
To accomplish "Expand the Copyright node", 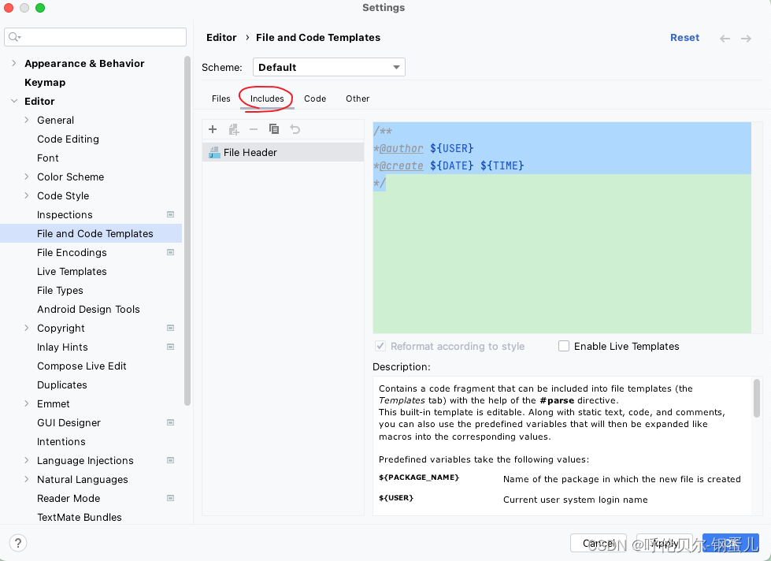I will [27, 329].
